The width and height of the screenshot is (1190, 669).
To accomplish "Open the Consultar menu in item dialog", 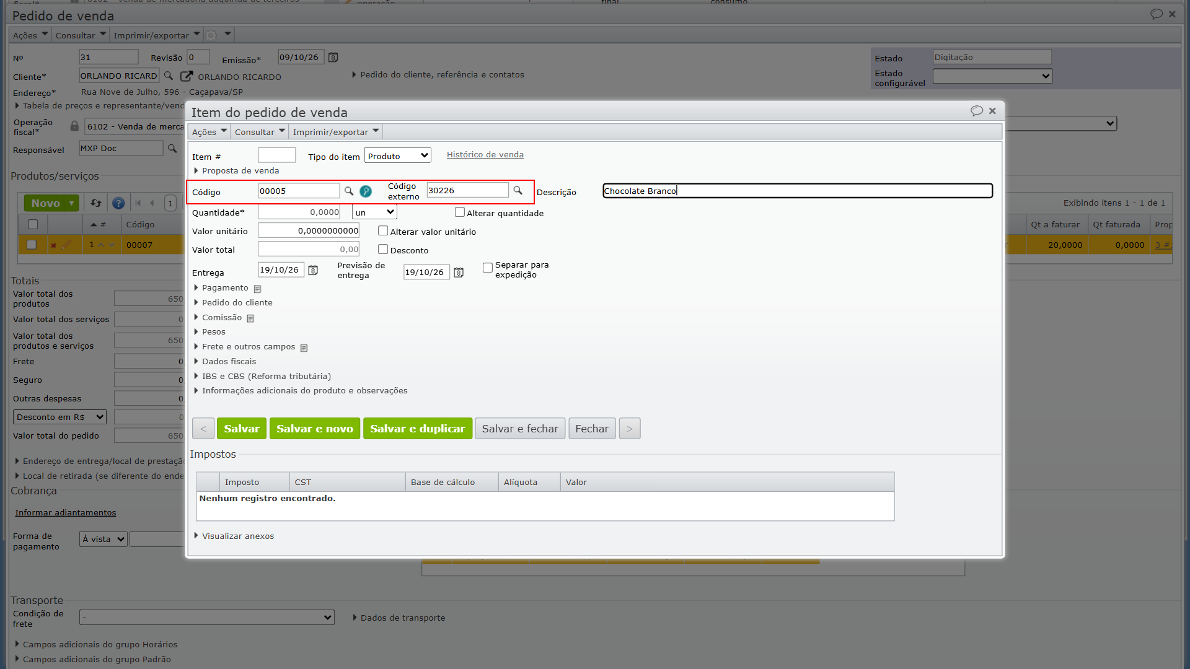I will (260, 132).
